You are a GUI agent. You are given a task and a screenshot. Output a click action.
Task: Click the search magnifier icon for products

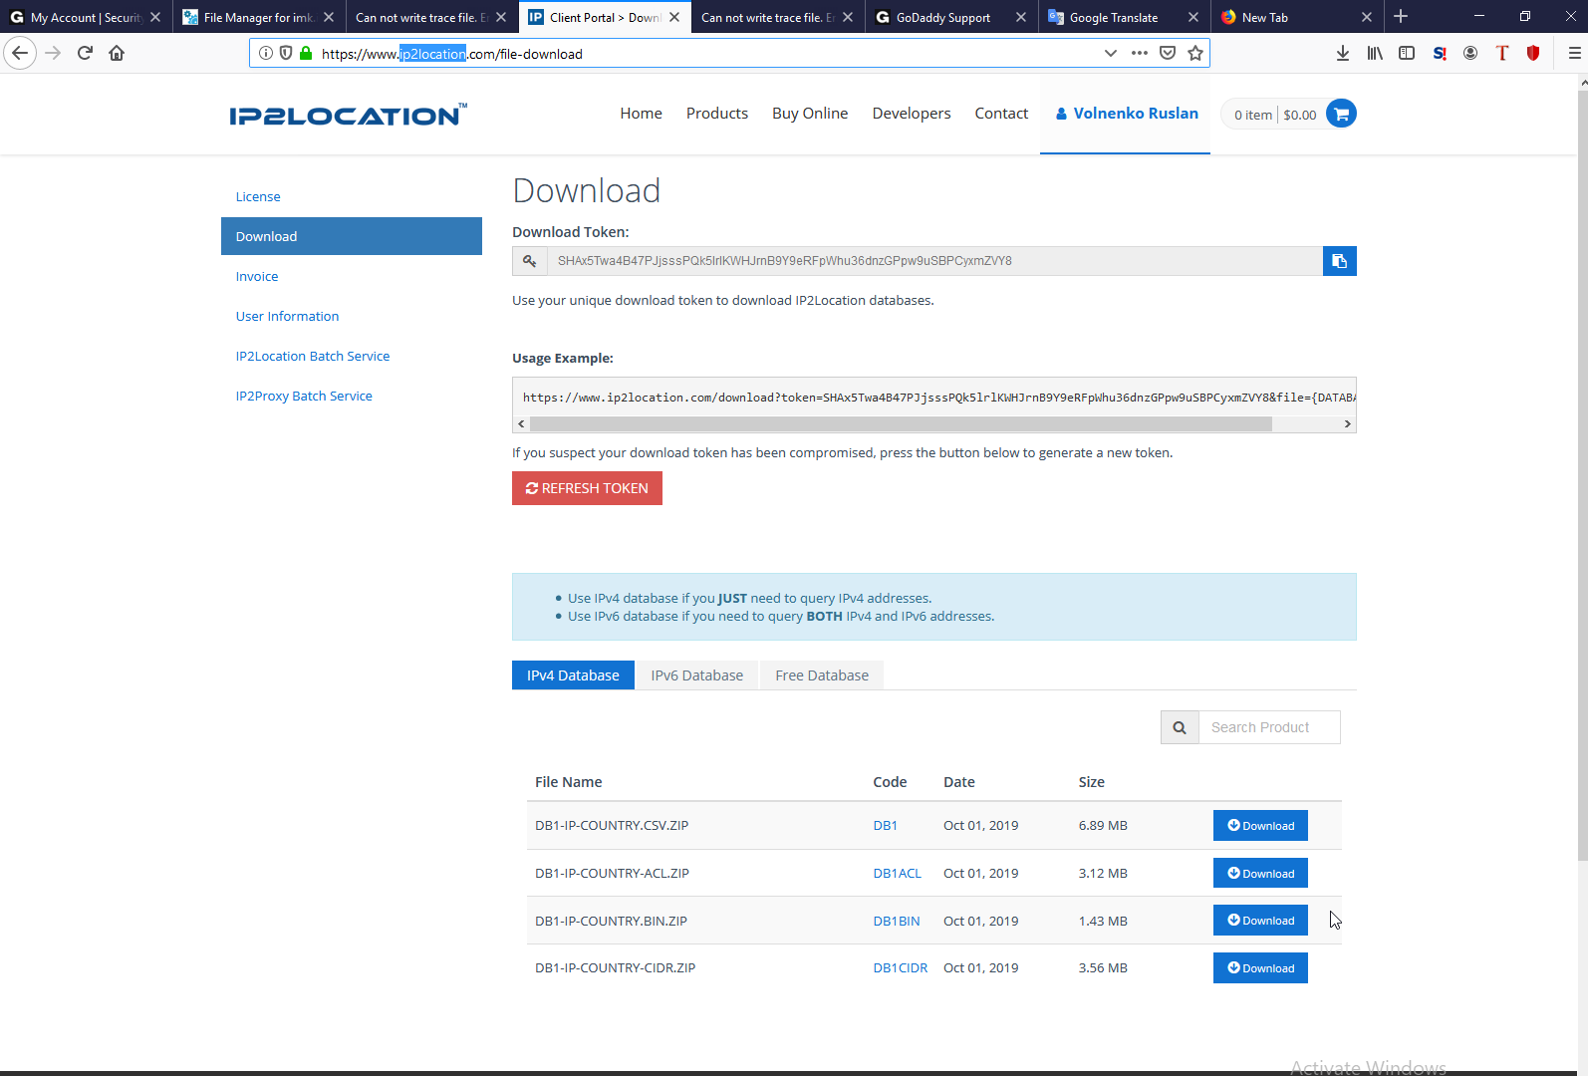coord(1180,727)
